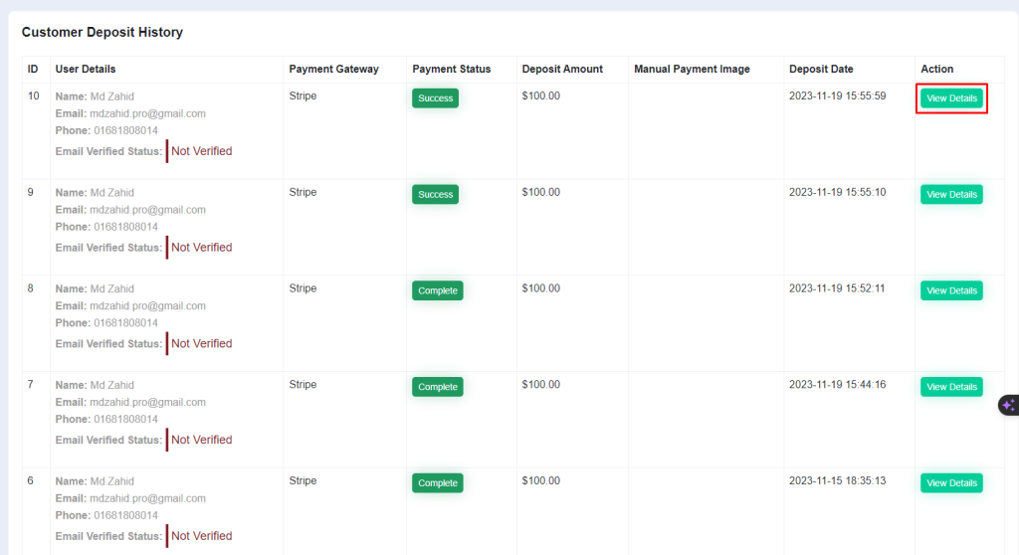Click Complete status badge for deposit 8
Screen dimensions: 1019x555
tap(438, 290)
